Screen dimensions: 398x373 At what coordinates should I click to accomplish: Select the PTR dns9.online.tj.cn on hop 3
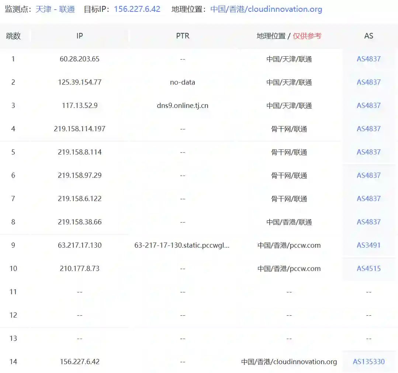coord(183,105)
